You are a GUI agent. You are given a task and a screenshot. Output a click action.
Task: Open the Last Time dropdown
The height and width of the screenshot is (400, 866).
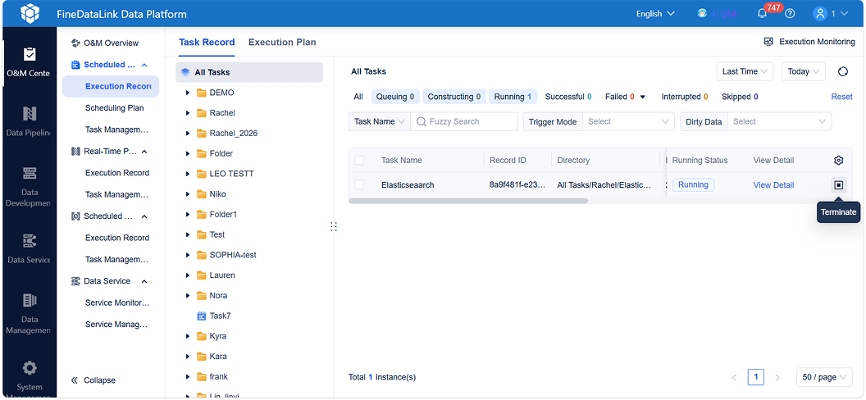pos(745,72)
